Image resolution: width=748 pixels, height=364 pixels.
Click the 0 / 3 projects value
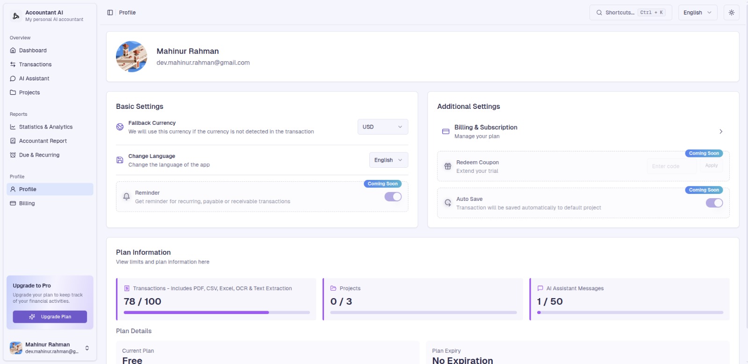click(x=341, y=301)
